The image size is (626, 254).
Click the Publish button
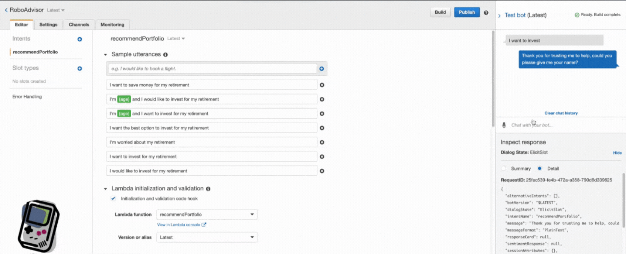pos(467,12)
